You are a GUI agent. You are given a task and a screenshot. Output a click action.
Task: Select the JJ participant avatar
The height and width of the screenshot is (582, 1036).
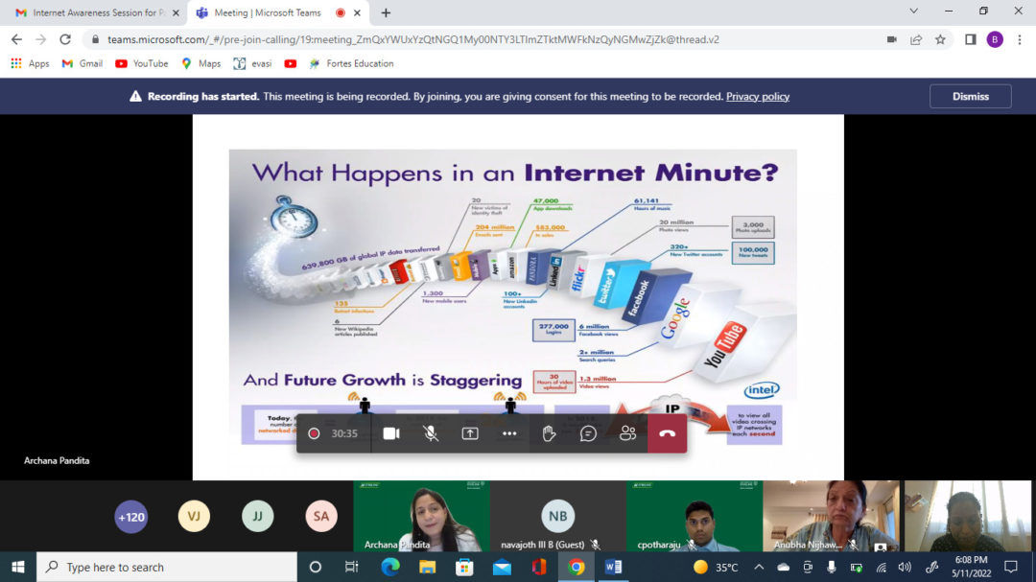pos(258,517)
